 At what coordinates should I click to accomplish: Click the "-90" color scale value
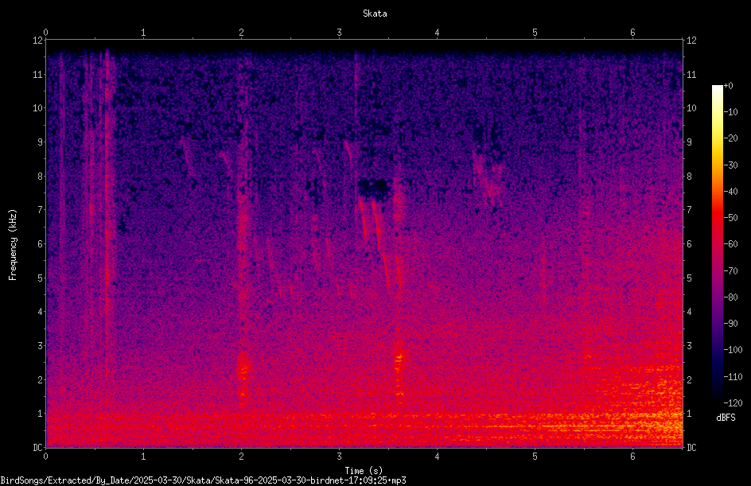pyautogui.click(x=730, y=324)
